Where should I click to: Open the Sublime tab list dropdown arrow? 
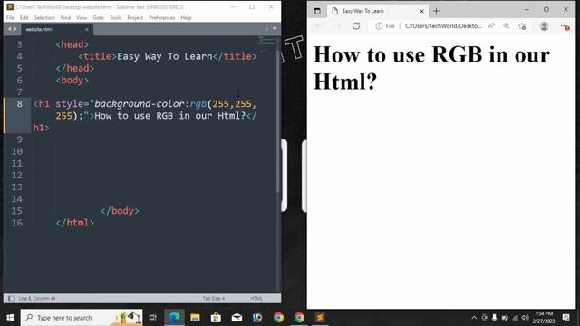(x=275, y=29)
